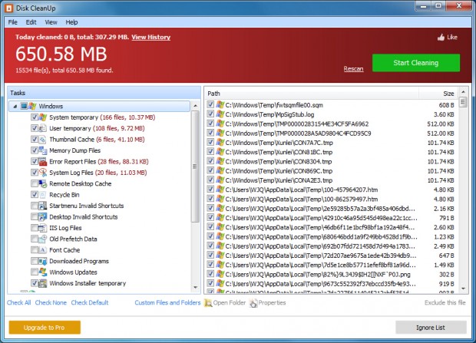The width and height of the screenshot is (476, 343).
Task: Click the 650.58 MB total size text
Action: tap(61, 54)
